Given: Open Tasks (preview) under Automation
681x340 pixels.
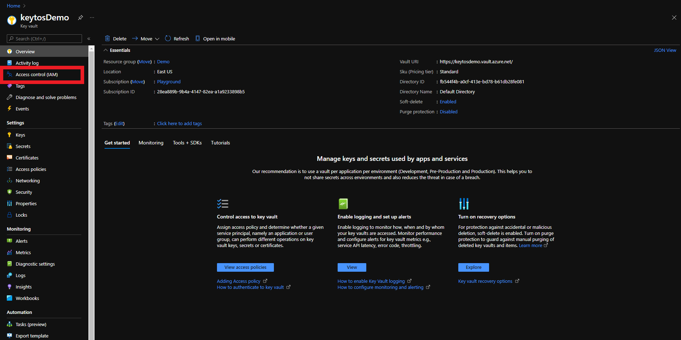Looking at the screenshot, I should [x=44, y=324].
